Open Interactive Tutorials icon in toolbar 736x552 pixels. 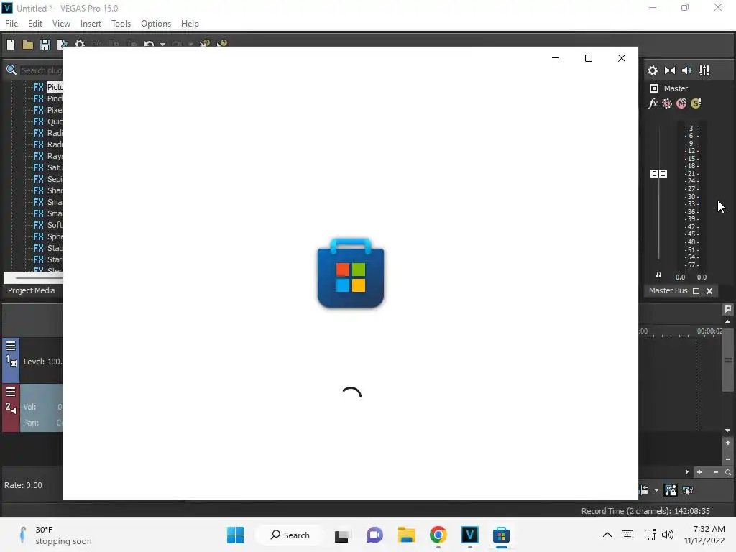point(205,44)
